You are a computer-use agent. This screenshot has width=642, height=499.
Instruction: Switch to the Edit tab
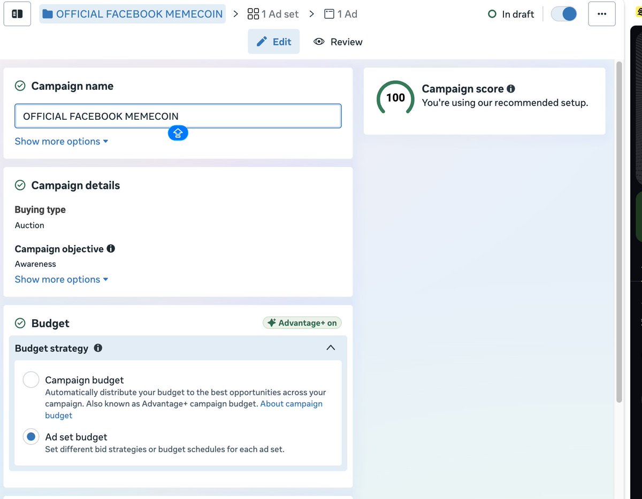pos(273,42)
